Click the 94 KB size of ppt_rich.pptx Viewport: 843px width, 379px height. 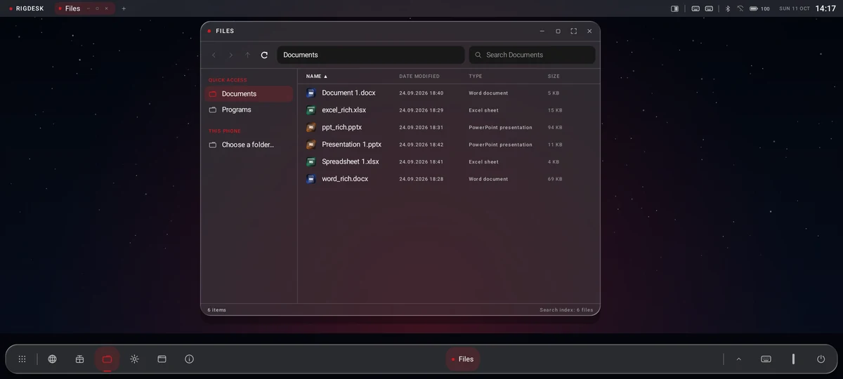pyautogui.click(x=555, y=128)
